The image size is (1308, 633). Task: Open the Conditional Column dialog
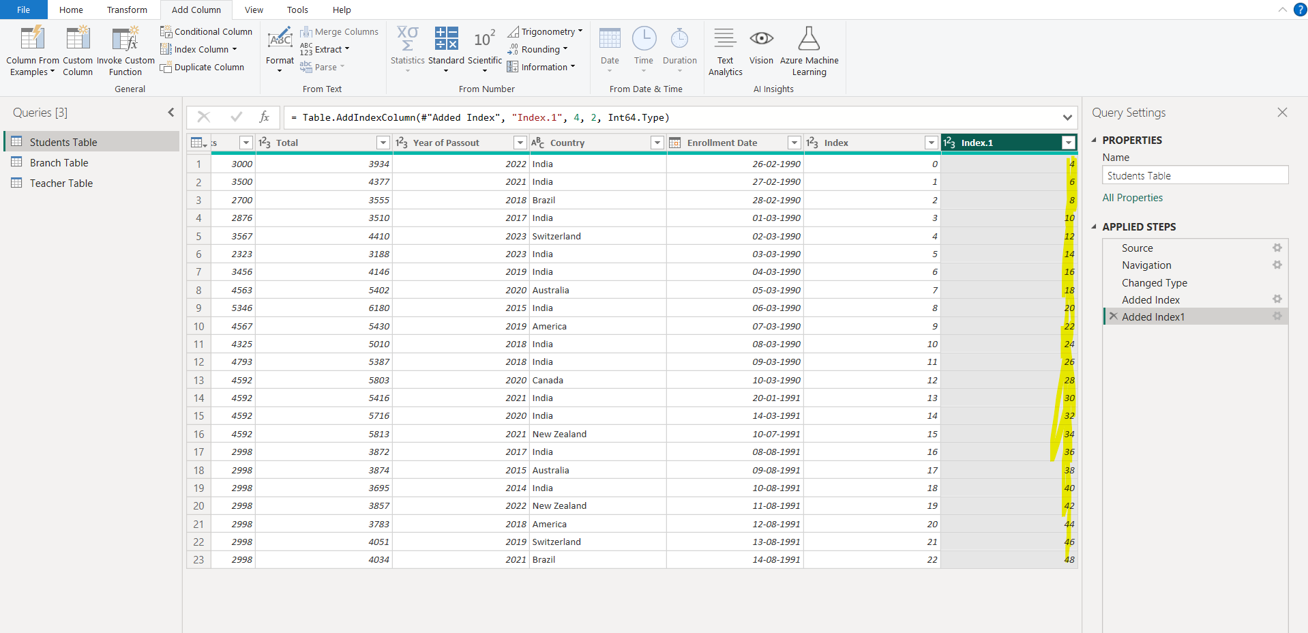[206, 31]
